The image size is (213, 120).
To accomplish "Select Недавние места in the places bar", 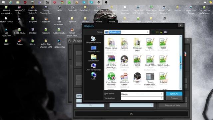I will point(94,40).
